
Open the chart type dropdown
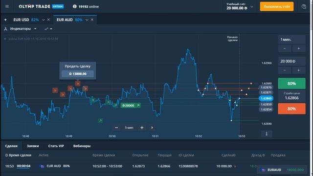[x=48, y=29]
